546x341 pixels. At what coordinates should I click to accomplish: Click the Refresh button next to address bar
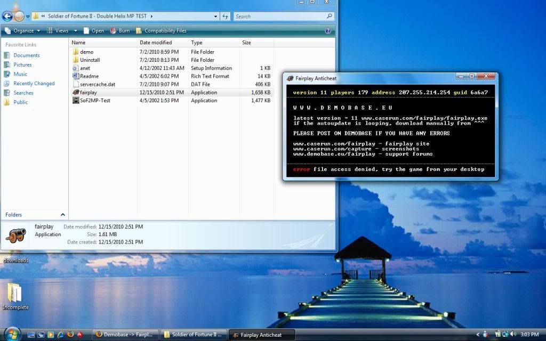coord(226,17)
